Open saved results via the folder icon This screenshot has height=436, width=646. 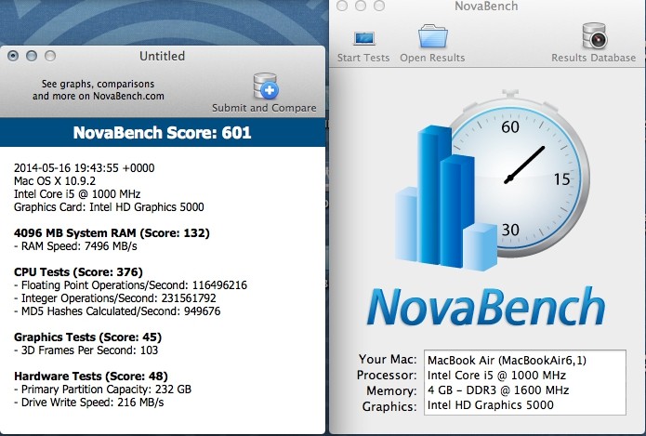point(432,37)
